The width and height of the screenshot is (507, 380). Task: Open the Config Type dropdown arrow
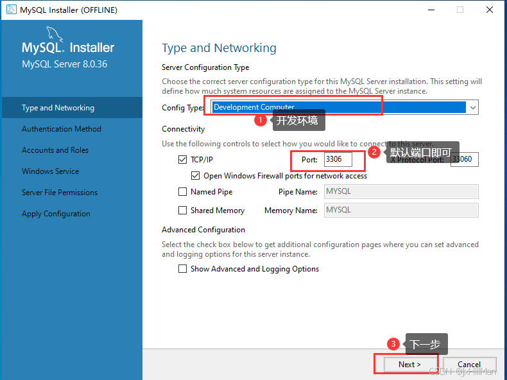tap(473, 107)
